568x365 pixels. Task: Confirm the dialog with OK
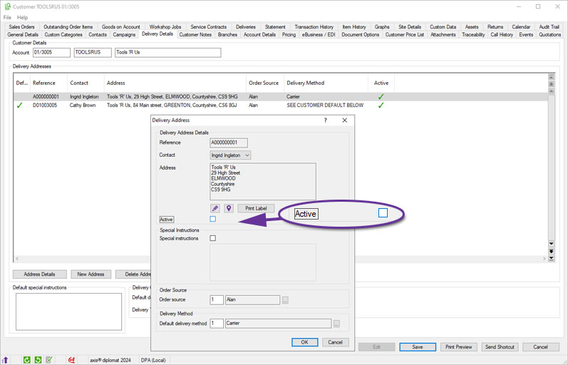tap(304, 342)
